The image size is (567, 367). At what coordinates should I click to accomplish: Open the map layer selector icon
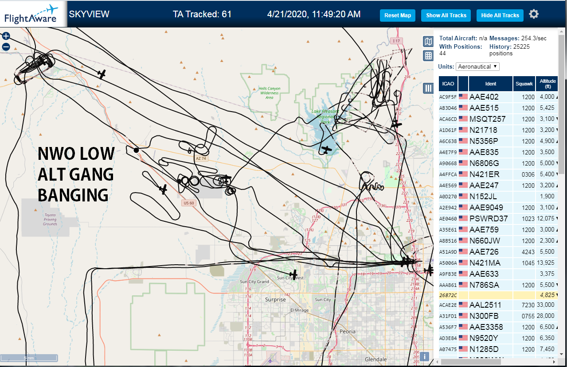pos(428,42)
